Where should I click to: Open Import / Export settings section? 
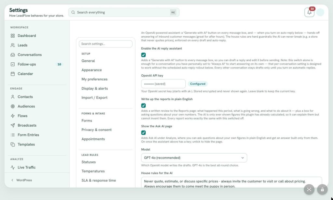pos(95,97)
